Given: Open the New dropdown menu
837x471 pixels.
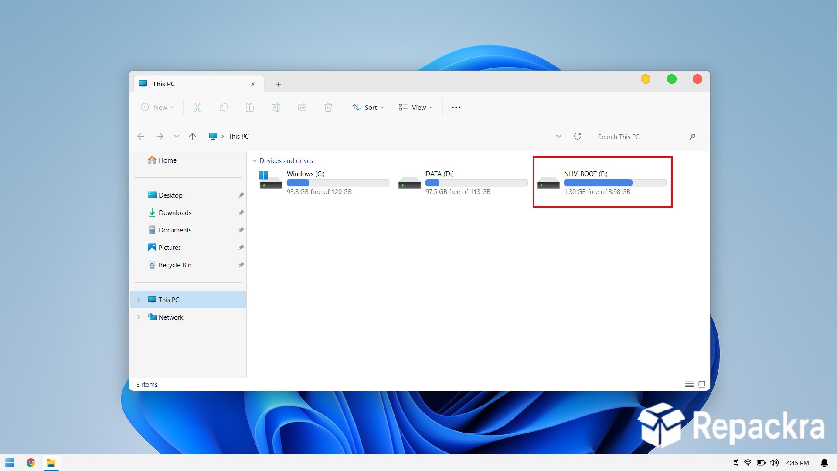Looking at the screenshot, I should (157, 107).
